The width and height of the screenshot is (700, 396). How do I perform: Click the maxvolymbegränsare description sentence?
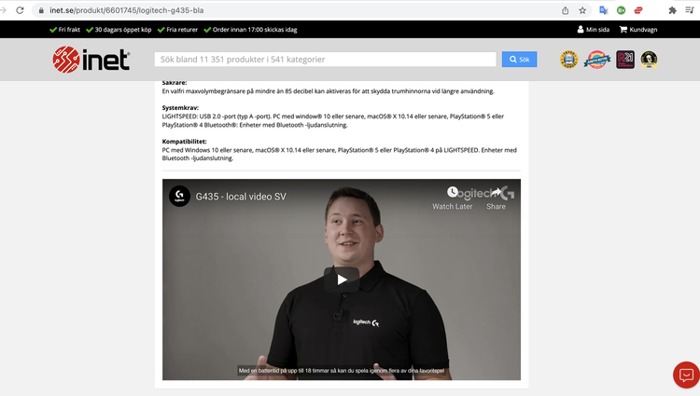click(329, 91)
